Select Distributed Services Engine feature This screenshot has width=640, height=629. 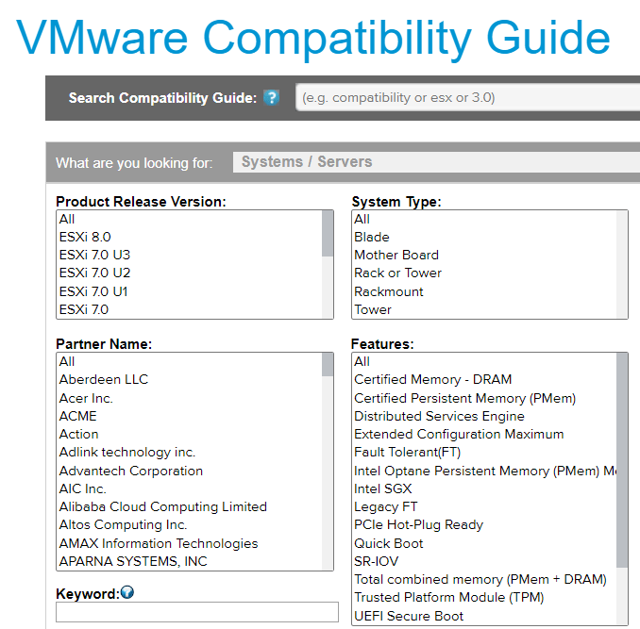coord(484,416)
